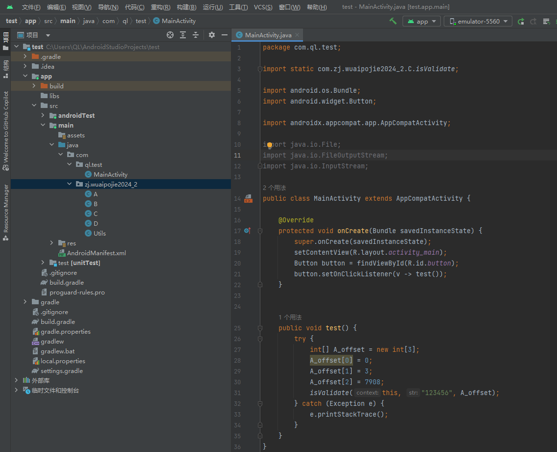Open the VCS(S) menu
Screen dimensions: 557x452
263,7
